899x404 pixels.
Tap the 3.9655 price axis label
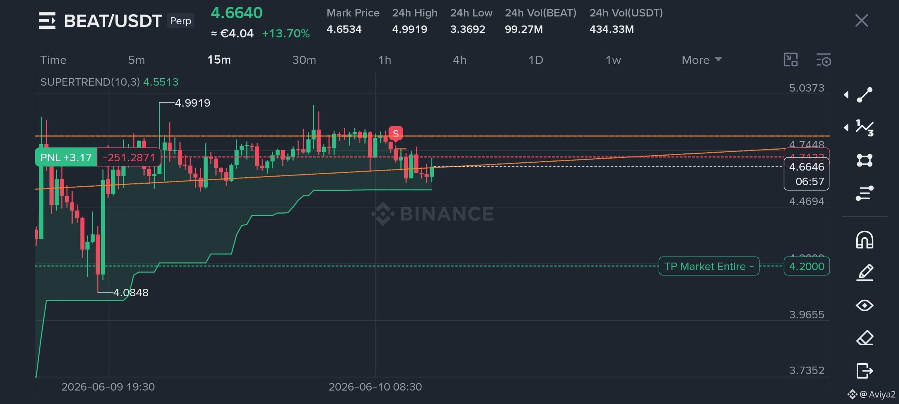(806, 315)
